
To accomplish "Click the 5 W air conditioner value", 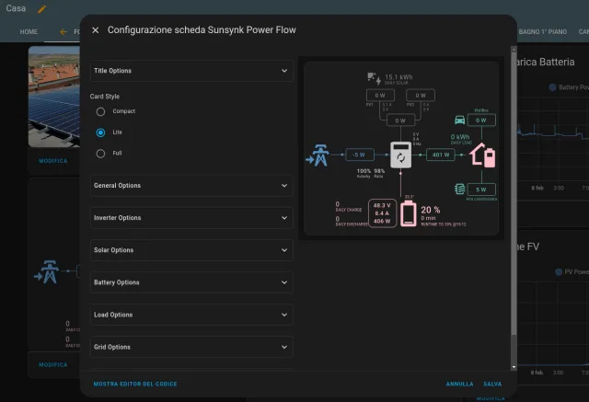I will coord(481,190).
